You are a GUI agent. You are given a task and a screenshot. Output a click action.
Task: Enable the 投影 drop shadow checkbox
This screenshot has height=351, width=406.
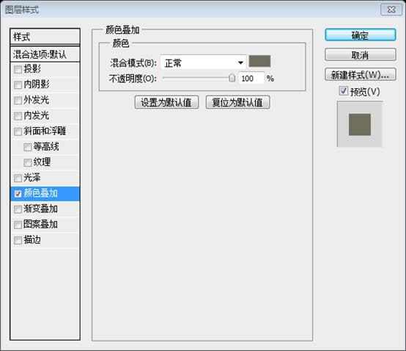point(18,69)
